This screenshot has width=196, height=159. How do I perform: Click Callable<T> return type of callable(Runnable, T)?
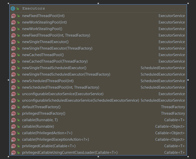pyautogui.click(x=174, y=120)
